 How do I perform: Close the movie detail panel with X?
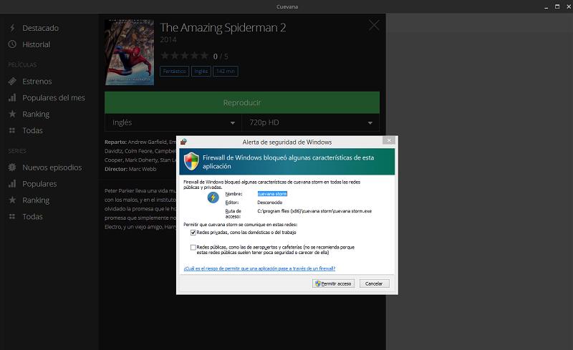[374, 26]
